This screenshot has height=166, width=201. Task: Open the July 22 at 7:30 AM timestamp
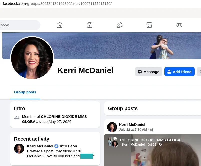coord(133,130)
